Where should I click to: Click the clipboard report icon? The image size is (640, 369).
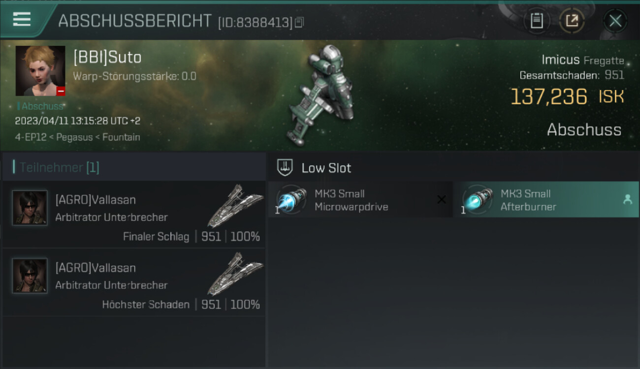(x=537, y=21)
